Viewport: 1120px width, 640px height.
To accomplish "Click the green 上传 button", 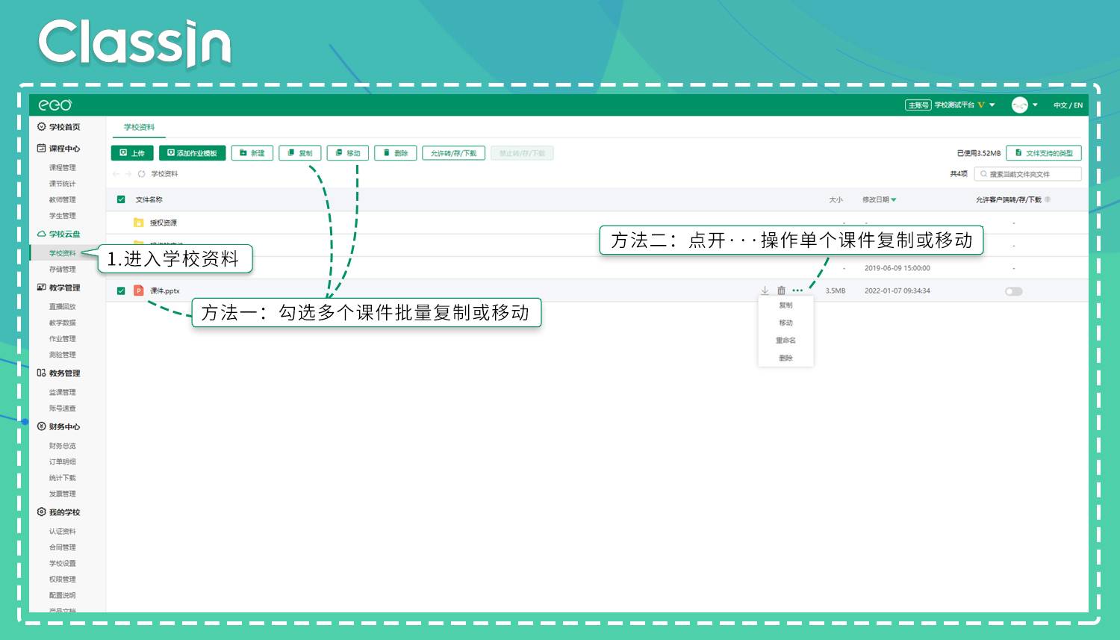I will pos(132,153).
